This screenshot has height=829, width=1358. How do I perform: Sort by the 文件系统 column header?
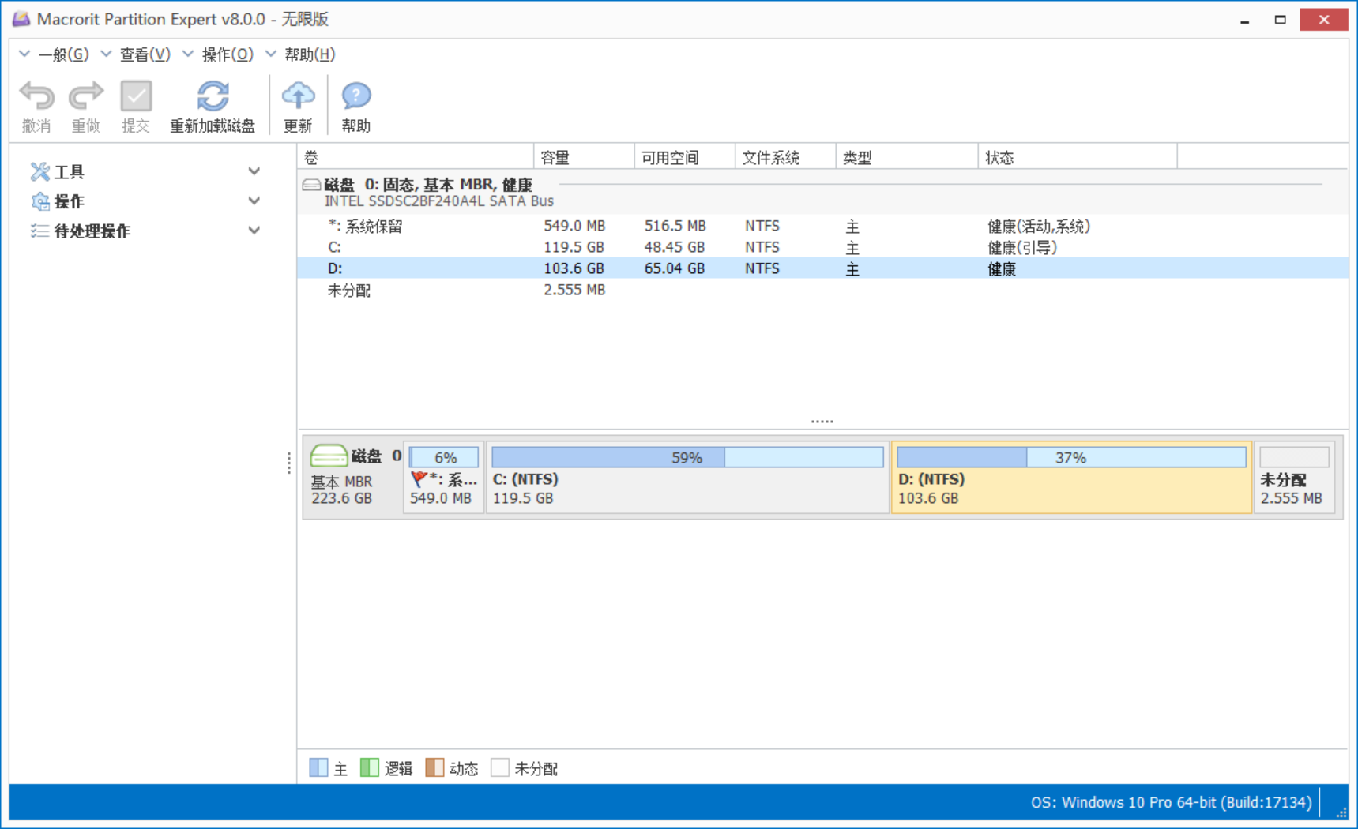tap(785, 157)
